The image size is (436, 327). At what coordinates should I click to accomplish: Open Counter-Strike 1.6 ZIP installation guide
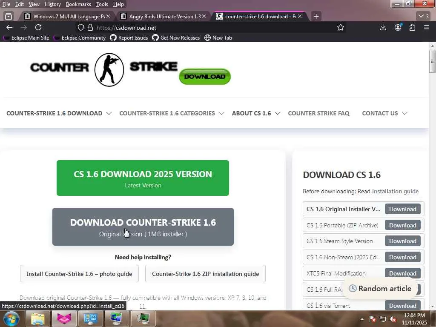205,274
